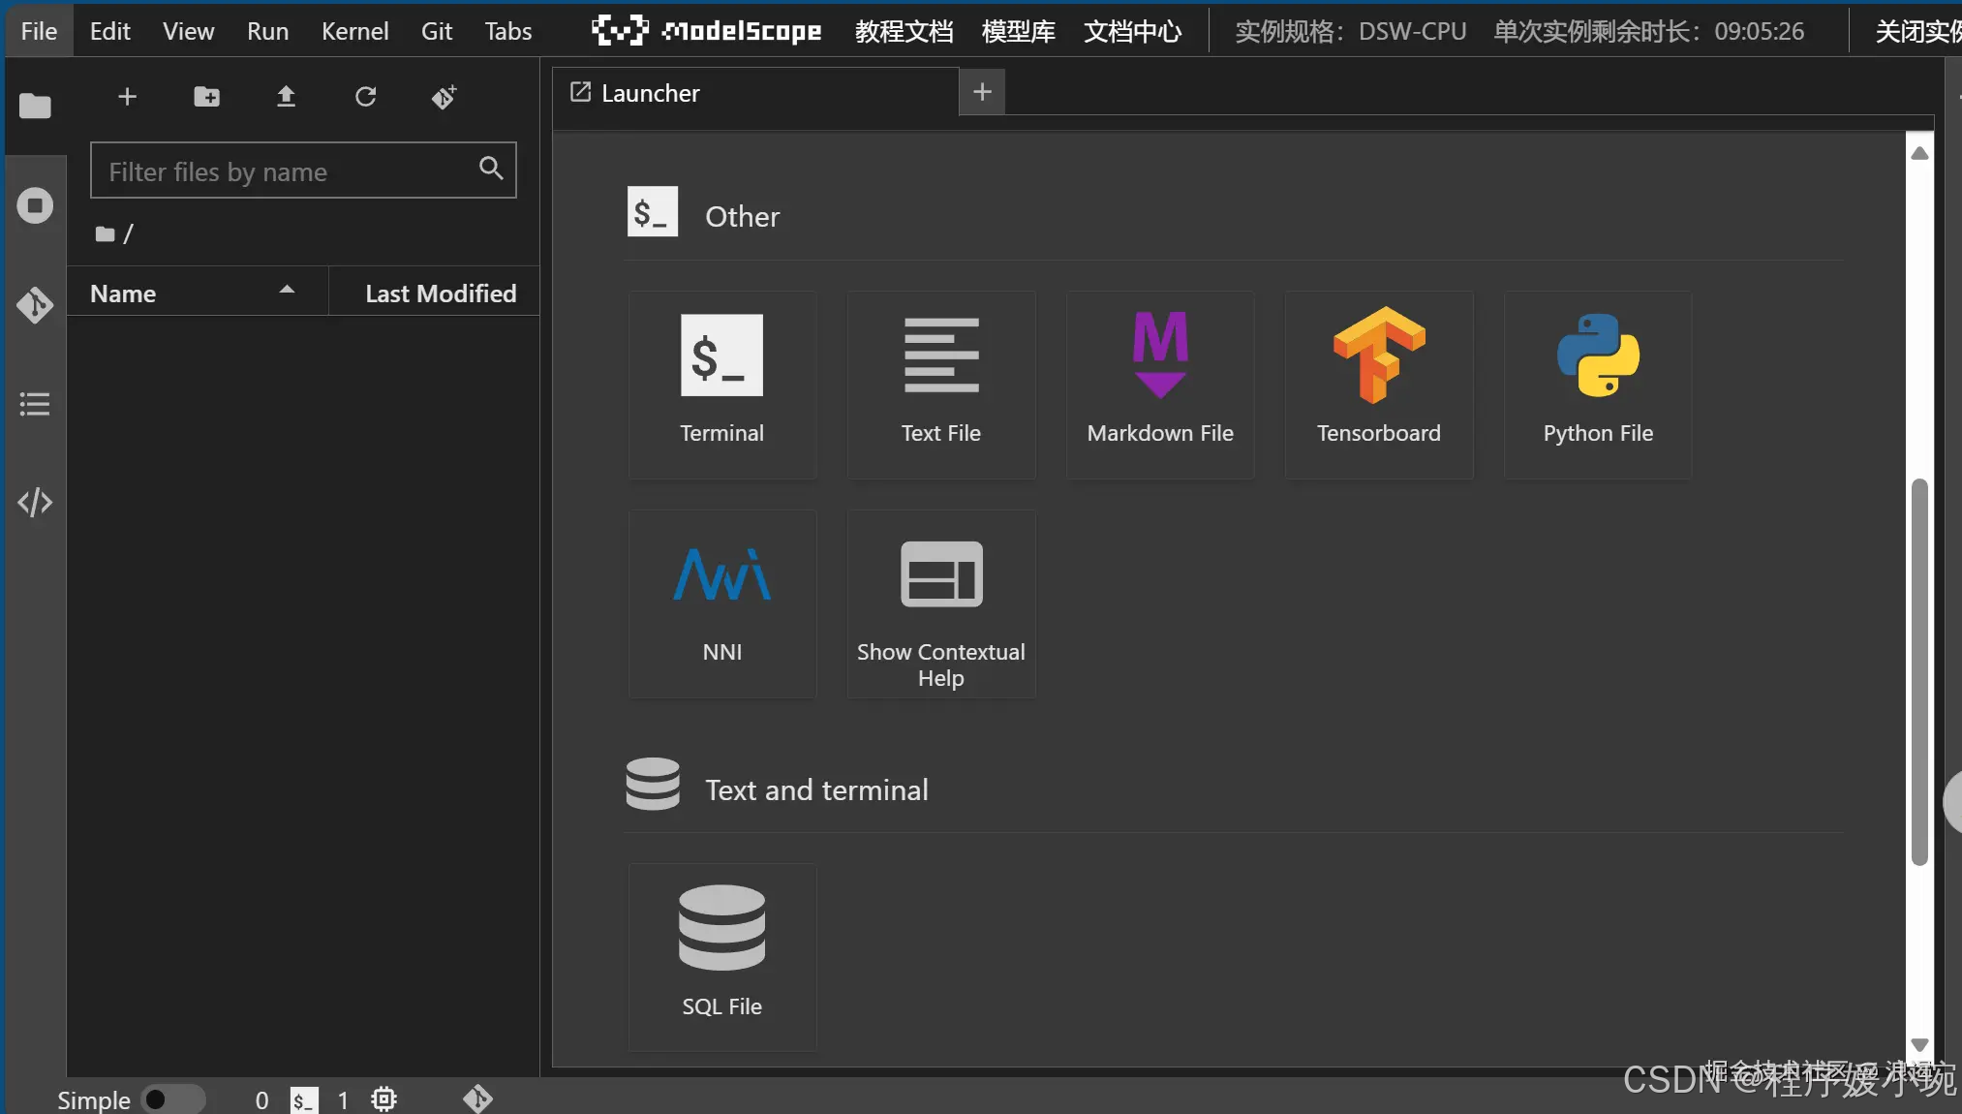Create a new Python File
Viewport: 1962px width, 1114px height.
[1597, 384]
